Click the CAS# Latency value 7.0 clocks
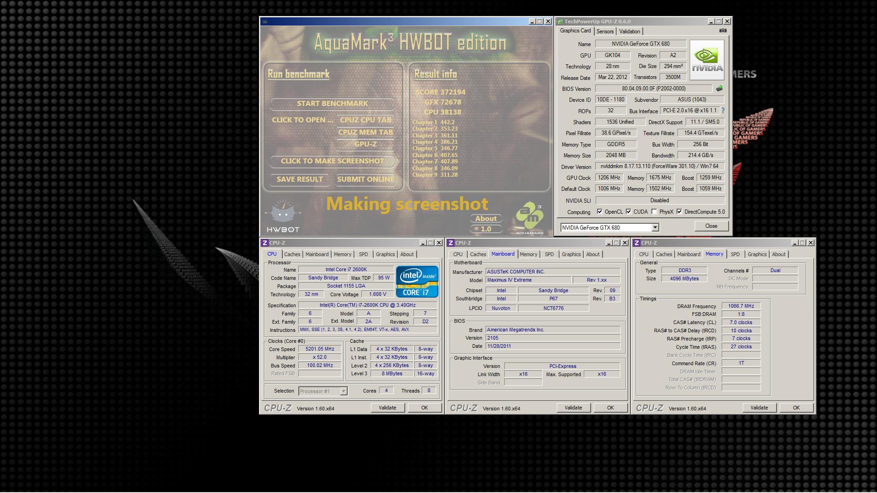The image size is (877, 493). (741, 322)
